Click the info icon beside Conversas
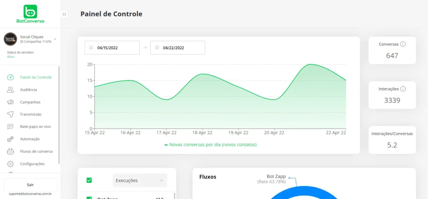Screen dimensions: 428x199 point(403,44)
